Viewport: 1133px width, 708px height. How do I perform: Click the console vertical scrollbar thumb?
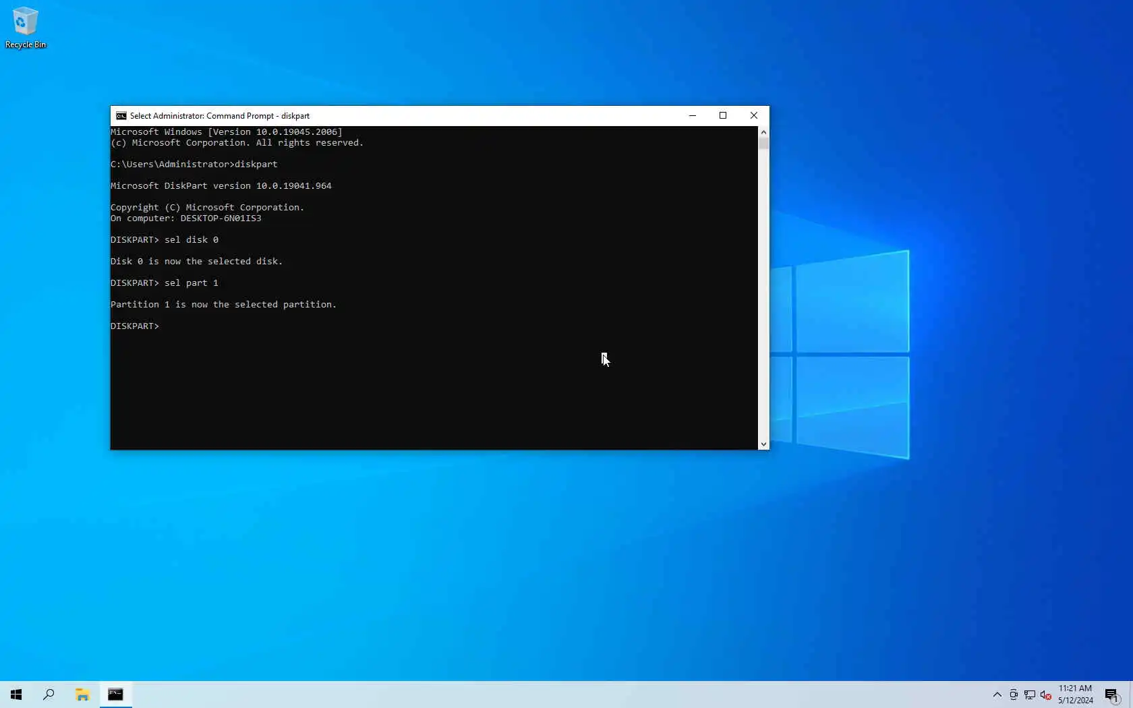763,144
